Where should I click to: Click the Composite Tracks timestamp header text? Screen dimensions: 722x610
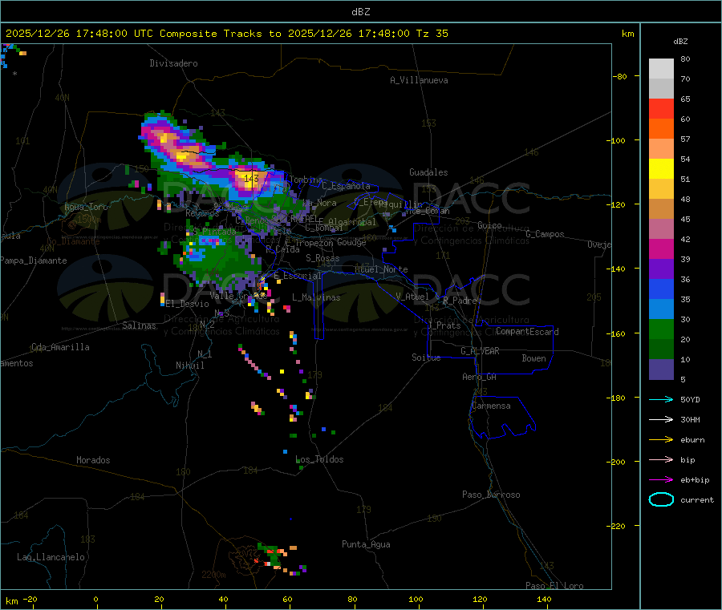point(227,34)
